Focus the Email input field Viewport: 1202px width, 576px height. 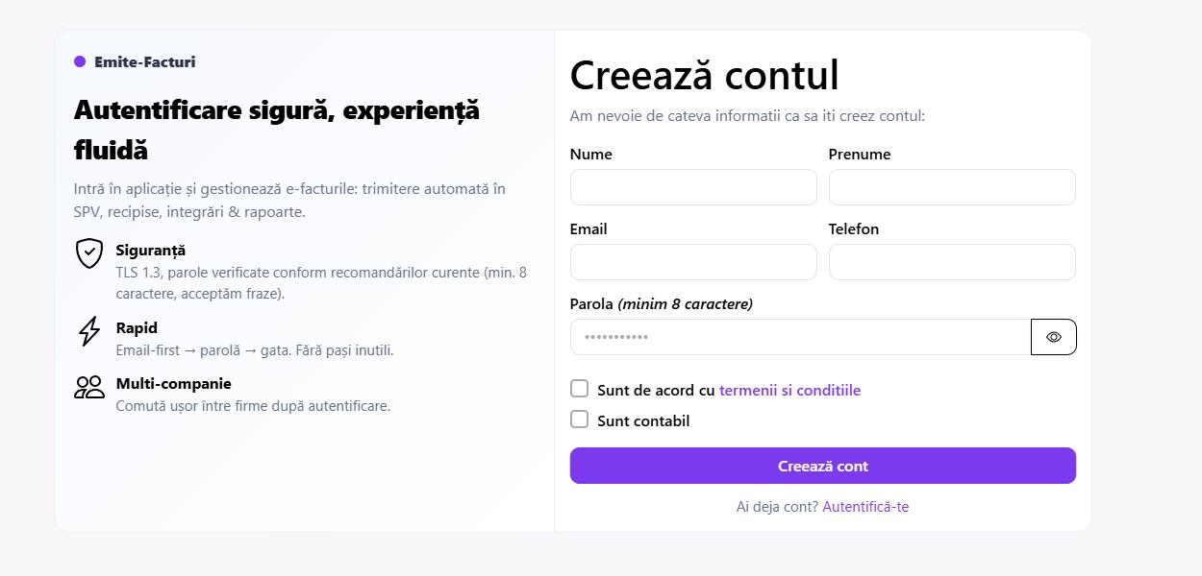[x=693, y=261]
